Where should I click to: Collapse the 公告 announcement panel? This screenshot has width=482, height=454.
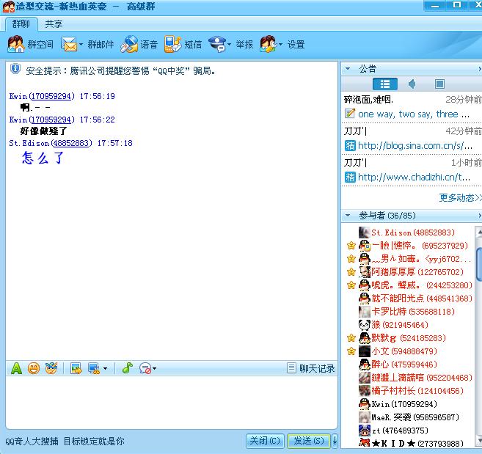(x=348, y=68)
